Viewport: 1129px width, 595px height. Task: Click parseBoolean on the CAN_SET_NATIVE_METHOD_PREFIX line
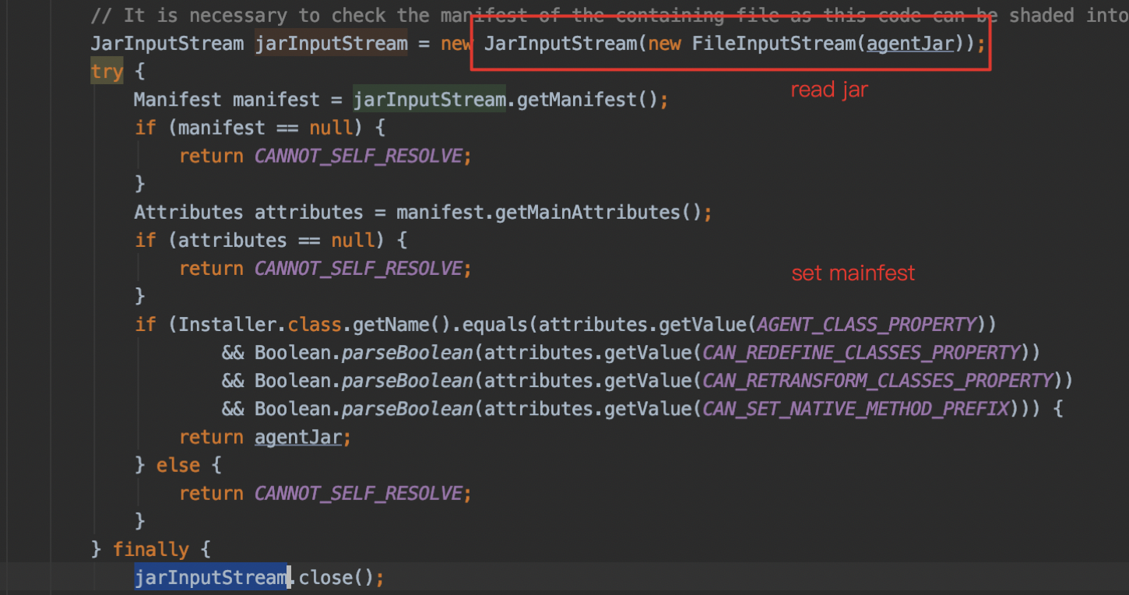pyautogui.click(x=407, y=408)
